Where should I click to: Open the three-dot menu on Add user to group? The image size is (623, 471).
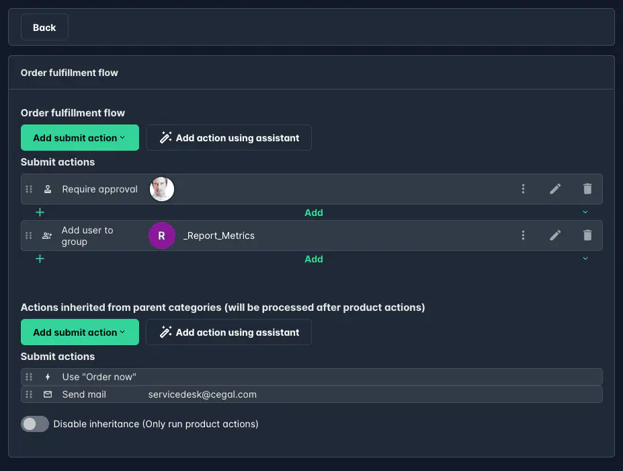pos(523,235)
